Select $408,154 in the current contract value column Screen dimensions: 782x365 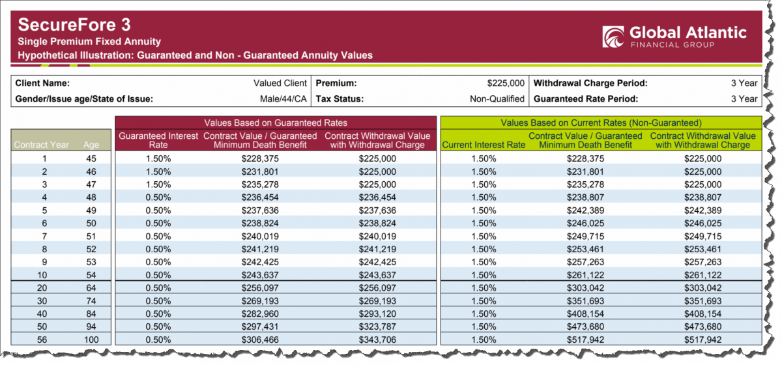pos(586,315)
